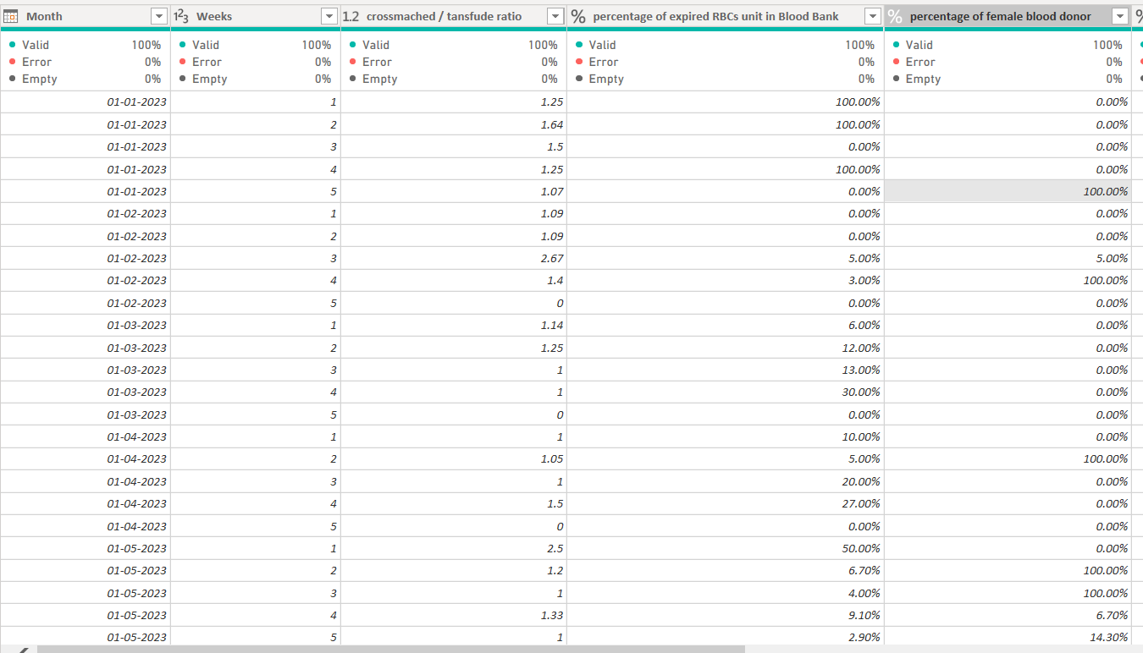Select the Weeks column header
Screen dimensions: 1143x653
click(256, 16)
